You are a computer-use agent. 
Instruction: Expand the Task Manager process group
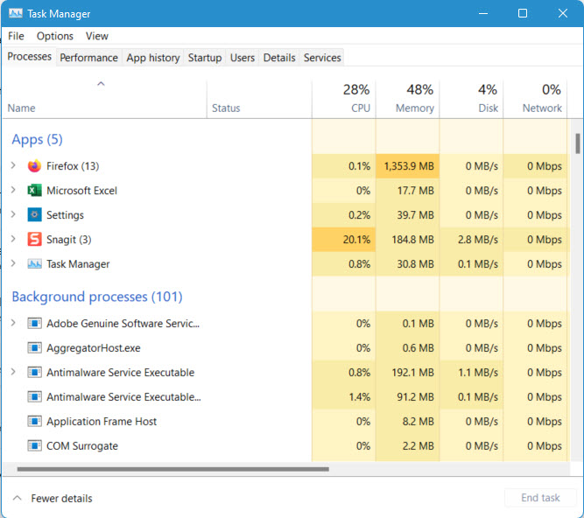pos(13,263)
